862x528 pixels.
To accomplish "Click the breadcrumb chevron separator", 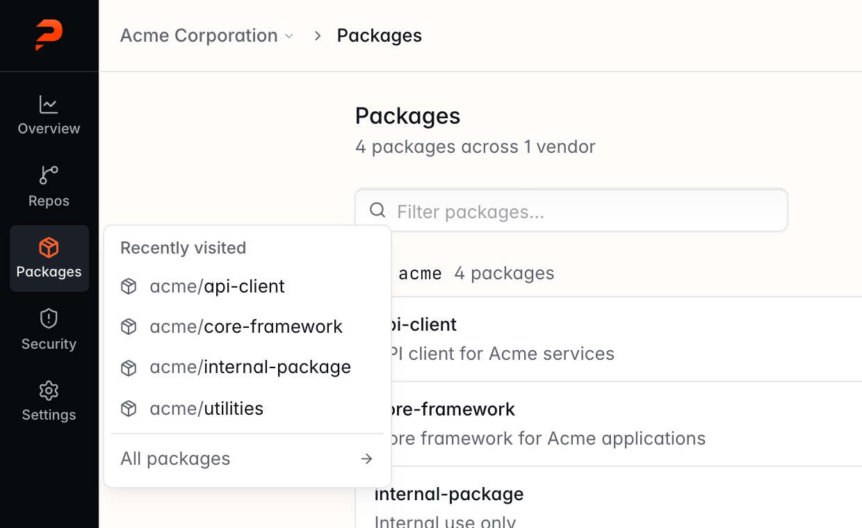I will point(318,35).
